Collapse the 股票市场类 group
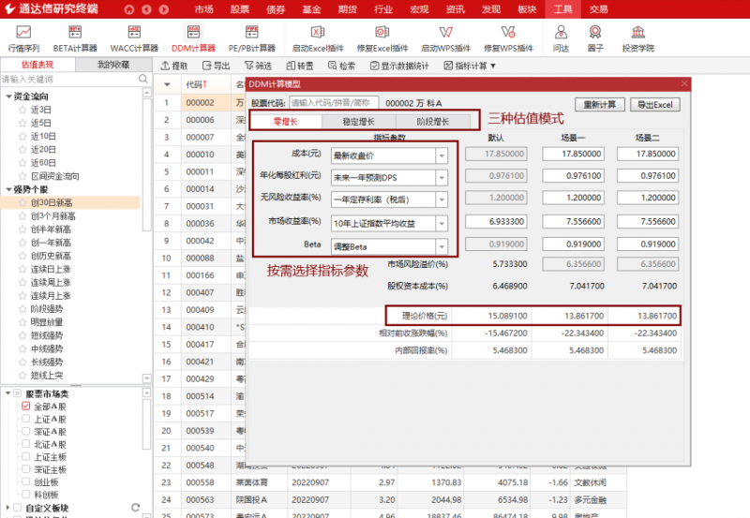Image resolution: width=750 pixels, height=518 pixels. click(8, 392)
